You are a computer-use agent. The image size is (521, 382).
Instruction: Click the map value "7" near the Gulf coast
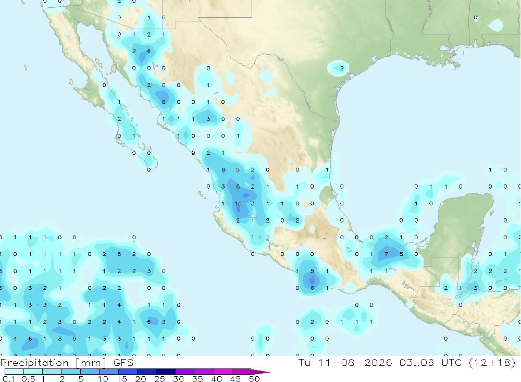(x=387, y=254)
